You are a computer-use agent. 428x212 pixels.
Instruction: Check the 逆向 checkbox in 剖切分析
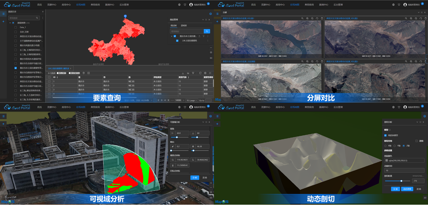(x=417, y=141)
